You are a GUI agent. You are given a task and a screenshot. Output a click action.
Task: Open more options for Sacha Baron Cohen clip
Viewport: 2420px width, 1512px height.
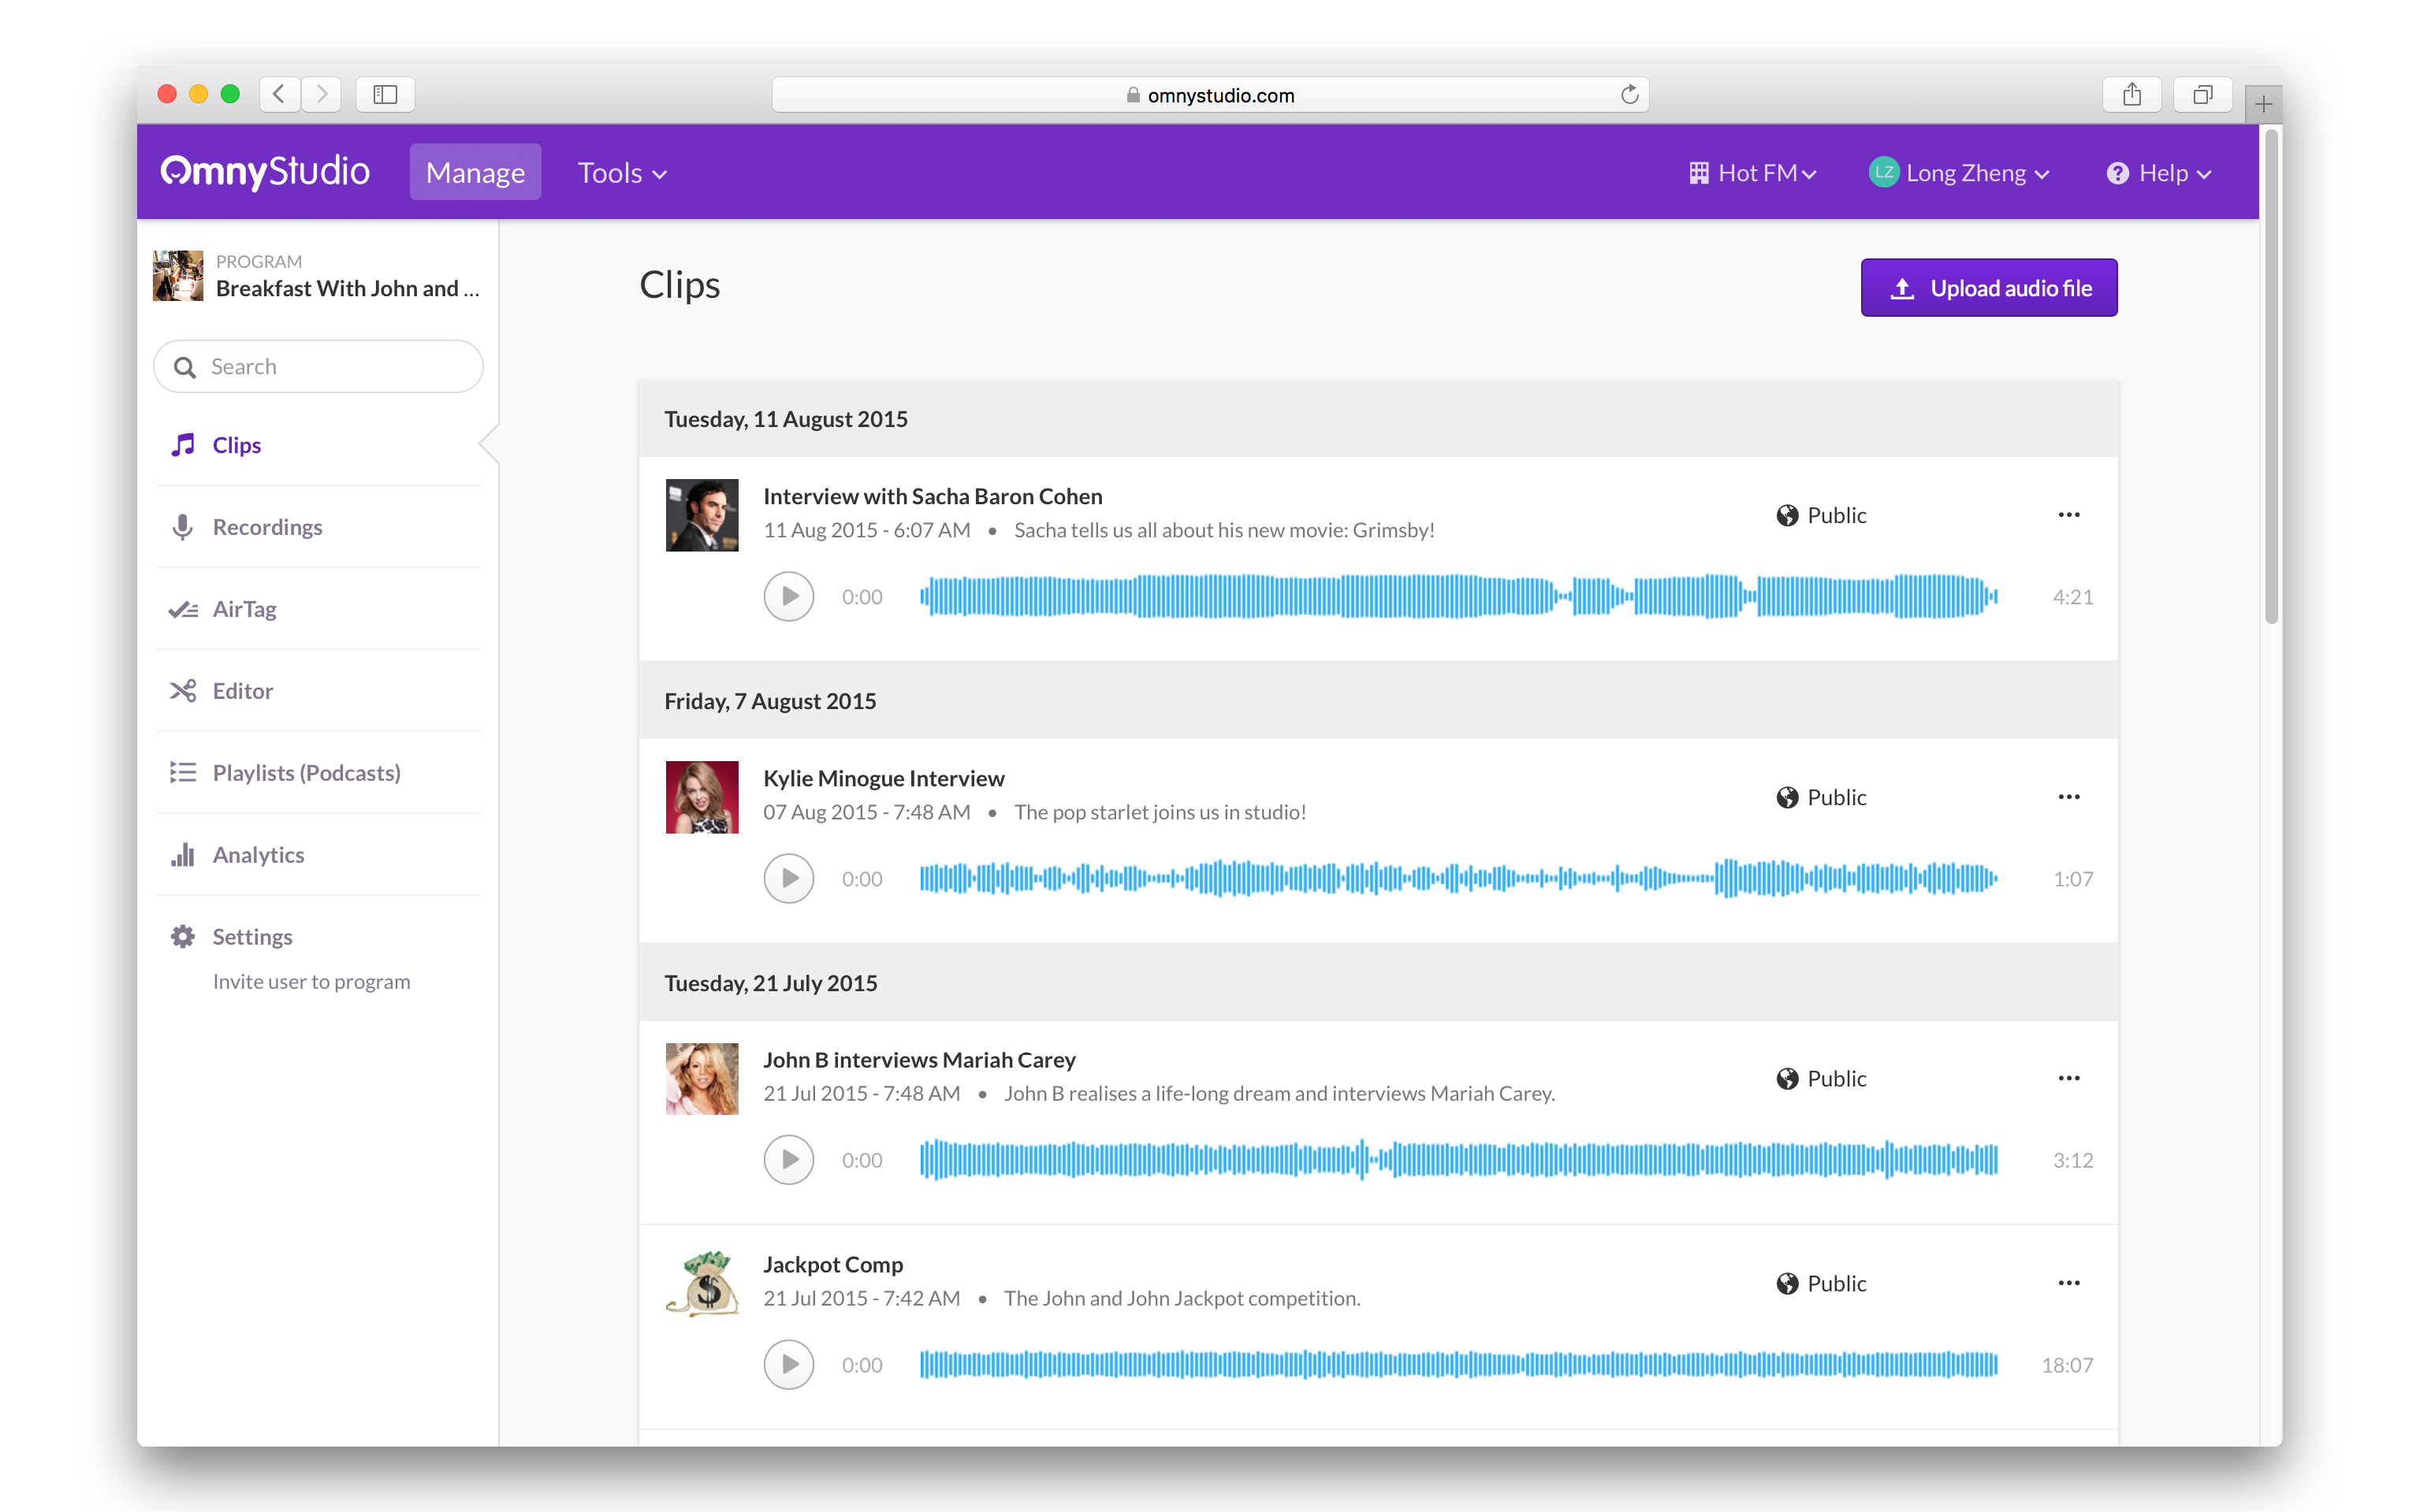(x=2068, y=514)
